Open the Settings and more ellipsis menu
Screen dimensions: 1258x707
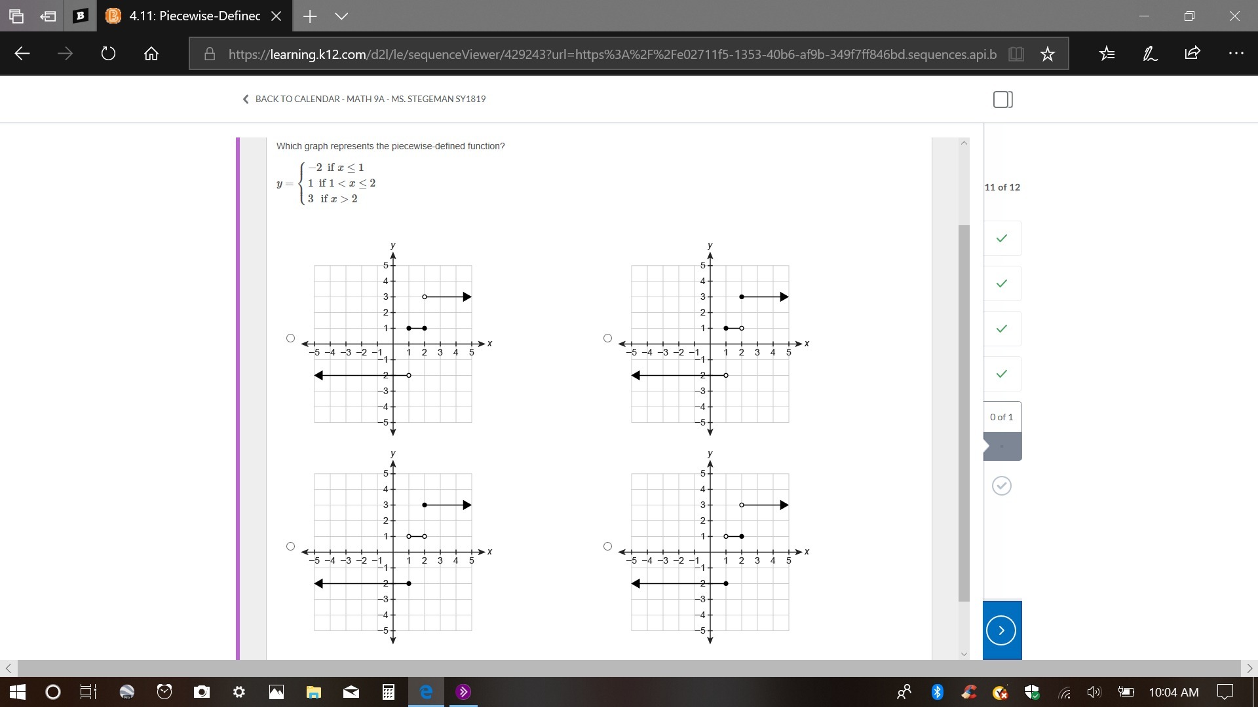click(x=1236, y=54)
